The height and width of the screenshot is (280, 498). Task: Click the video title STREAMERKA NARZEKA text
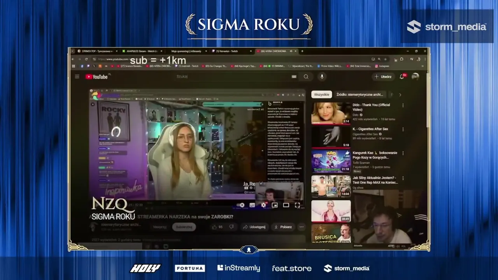pyautogui.click(x=185, y=217)
